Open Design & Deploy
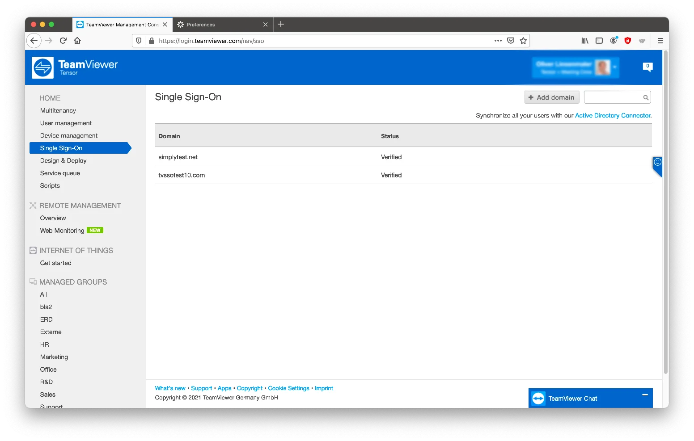The width and height of the screenshot is (694, 441). tap(63, 160)
